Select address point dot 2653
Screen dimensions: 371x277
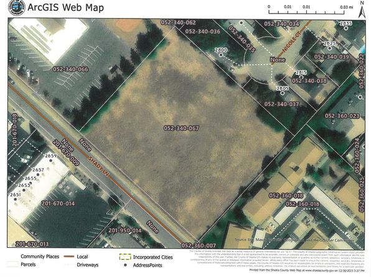click(24, 190)
